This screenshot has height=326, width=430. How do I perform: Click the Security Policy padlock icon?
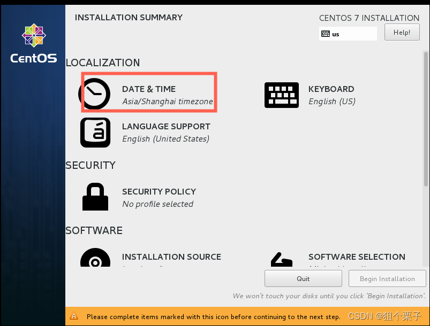(95, 196)
